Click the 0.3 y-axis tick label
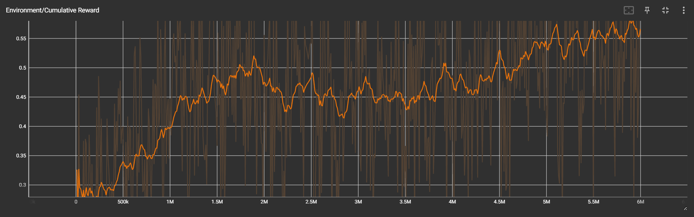 point(23,185)
